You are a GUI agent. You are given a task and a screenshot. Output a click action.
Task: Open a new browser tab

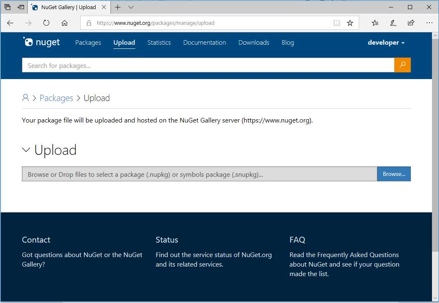coord(118,7)
